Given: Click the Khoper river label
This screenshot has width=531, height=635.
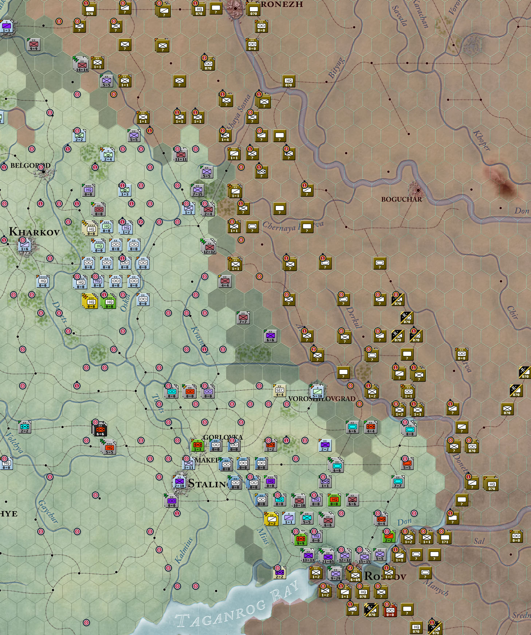Looking at the screenshot, I should tap(481, 140).
